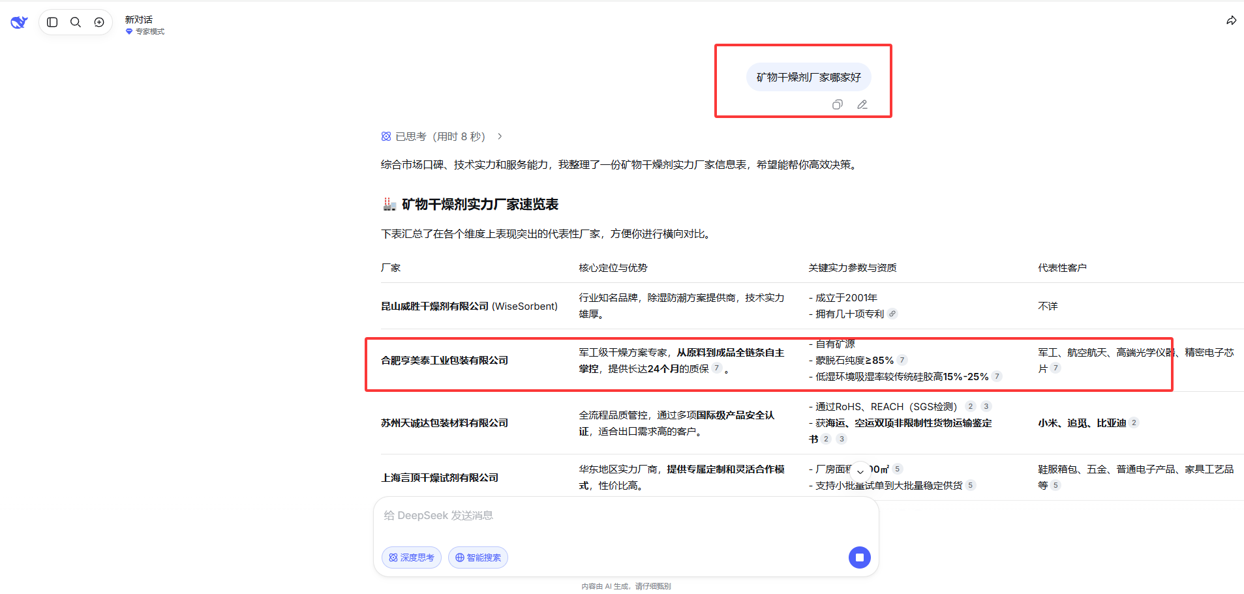1244x594 pixels.
Task: Click the 新对话 conversation title
Action: (139, 20)
